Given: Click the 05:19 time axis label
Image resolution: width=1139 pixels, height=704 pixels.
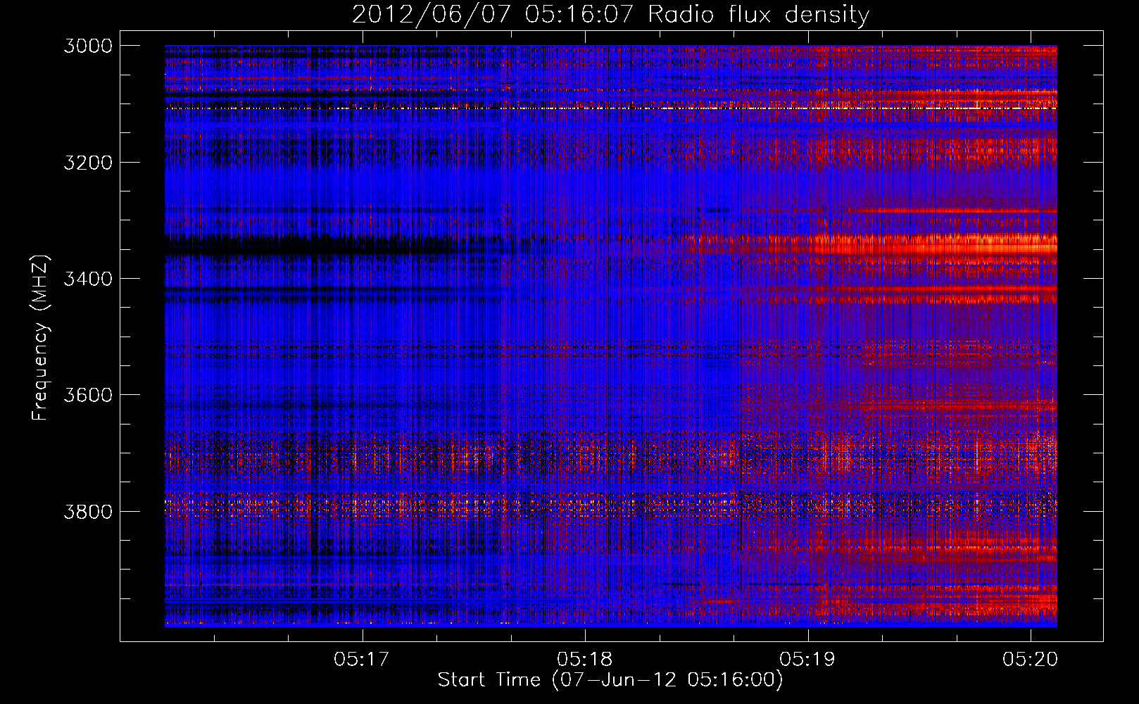Looking at the screenshot, I should (x=807, y=660).
